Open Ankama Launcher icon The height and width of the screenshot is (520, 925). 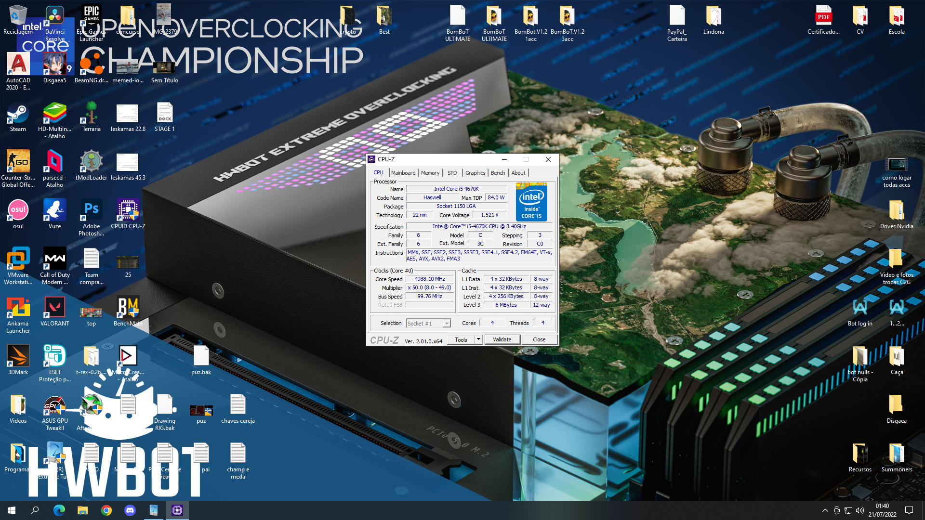[18, 314]
